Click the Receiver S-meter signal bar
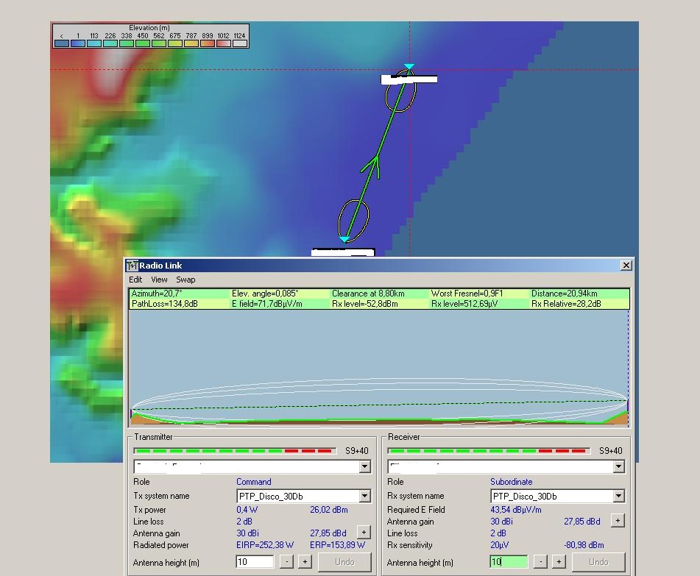 (489, 451)
